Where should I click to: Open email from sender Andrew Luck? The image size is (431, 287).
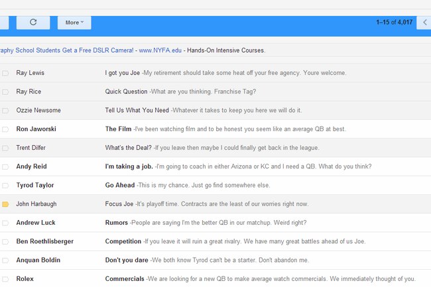36,223
